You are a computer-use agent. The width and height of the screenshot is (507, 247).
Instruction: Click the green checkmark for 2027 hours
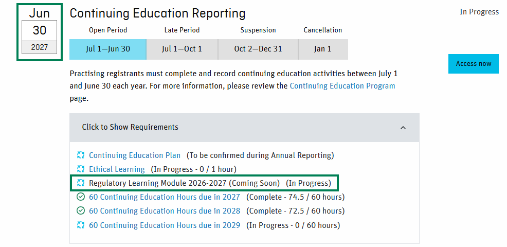pyautogui.click(x=81, y=197)
